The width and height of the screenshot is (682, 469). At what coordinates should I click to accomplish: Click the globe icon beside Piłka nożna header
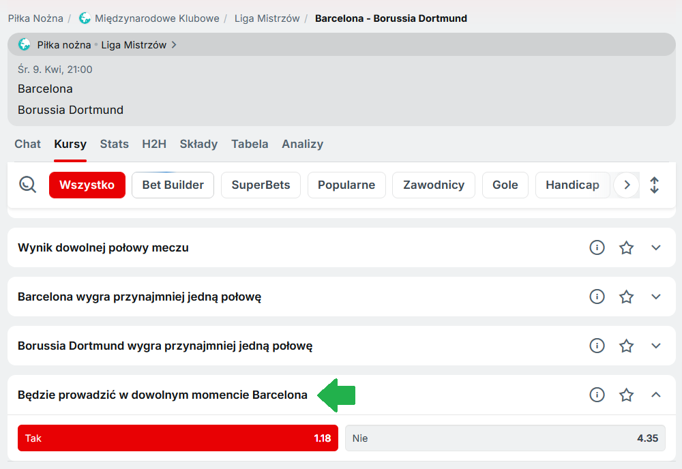click(25, 45)
